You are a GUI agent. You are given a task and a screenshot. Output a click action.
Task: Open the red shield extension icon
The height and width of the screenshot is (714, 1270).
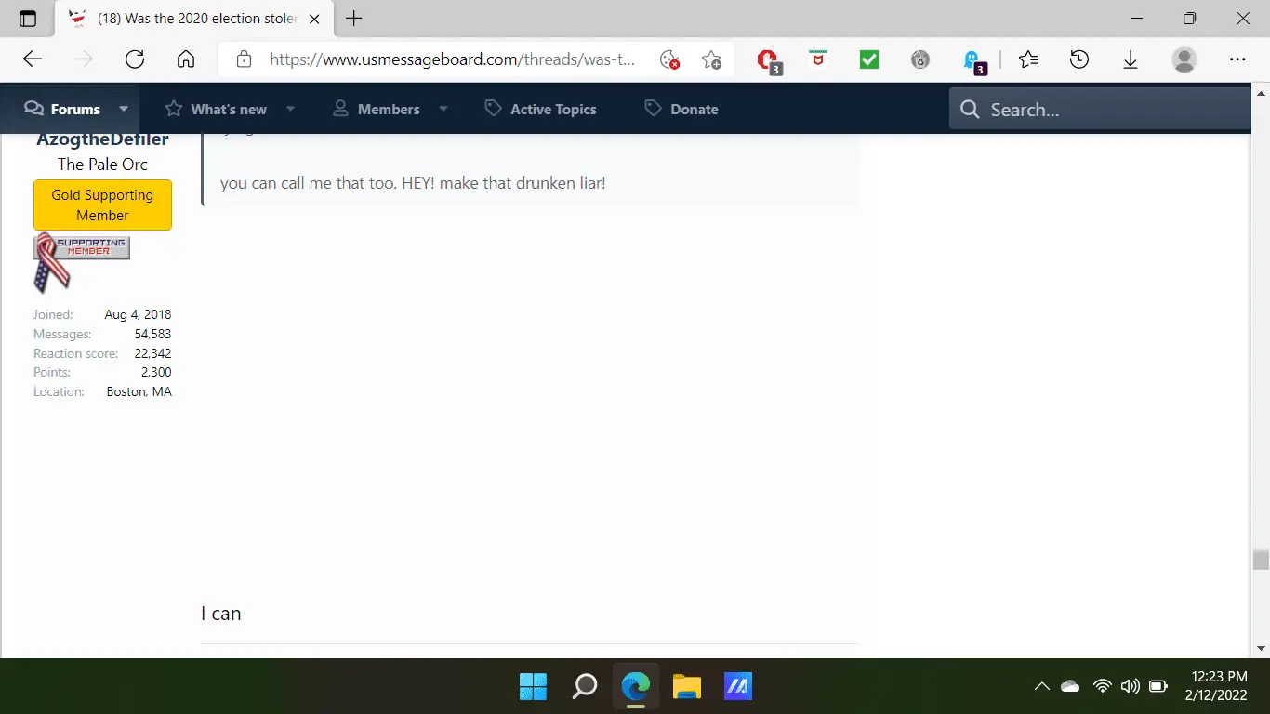(818, 59)
